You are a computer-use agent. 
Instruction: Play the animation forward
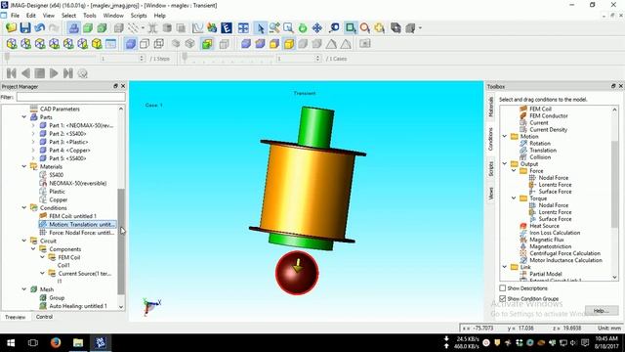click(x=54, y=73)
